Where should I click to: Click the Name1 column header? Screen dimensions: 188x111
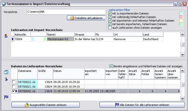pyautogui.click(x=60, y=34)
